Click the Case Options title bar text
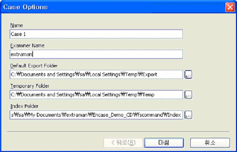 [x=26, y=7]
